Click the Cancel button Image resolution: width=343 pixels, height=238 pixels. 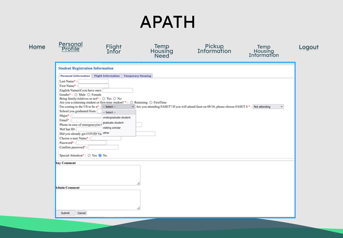[81, 213]
